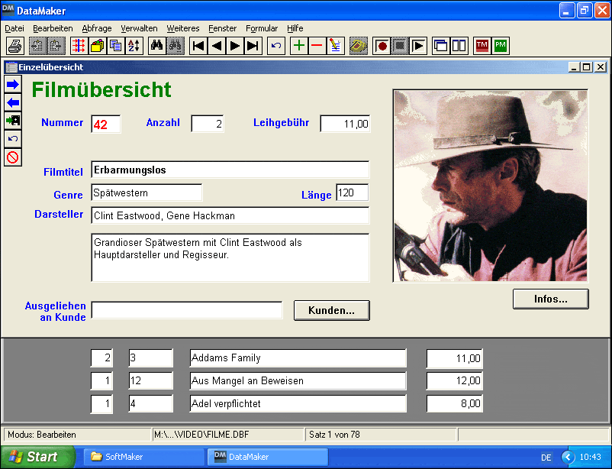Click the Infos... button
Image resolution: width=612 pixels, height=469 pixels.
coord(551,299)
